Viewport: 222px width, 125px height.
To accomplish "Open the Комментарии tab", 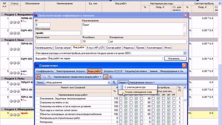I will pos(154,48).
